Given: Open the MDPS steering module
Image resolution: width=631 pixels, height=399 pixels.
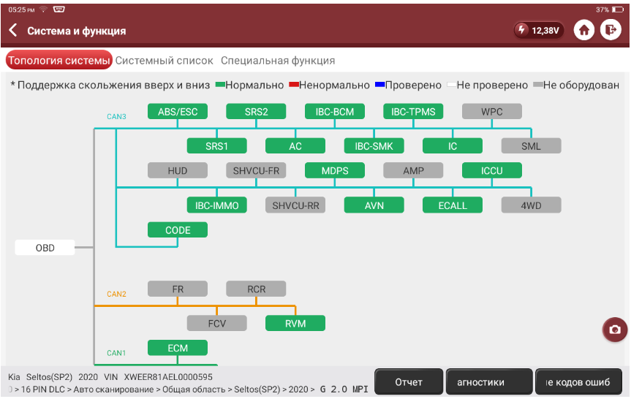Looking at the screenshot, I should click(335, 171).
